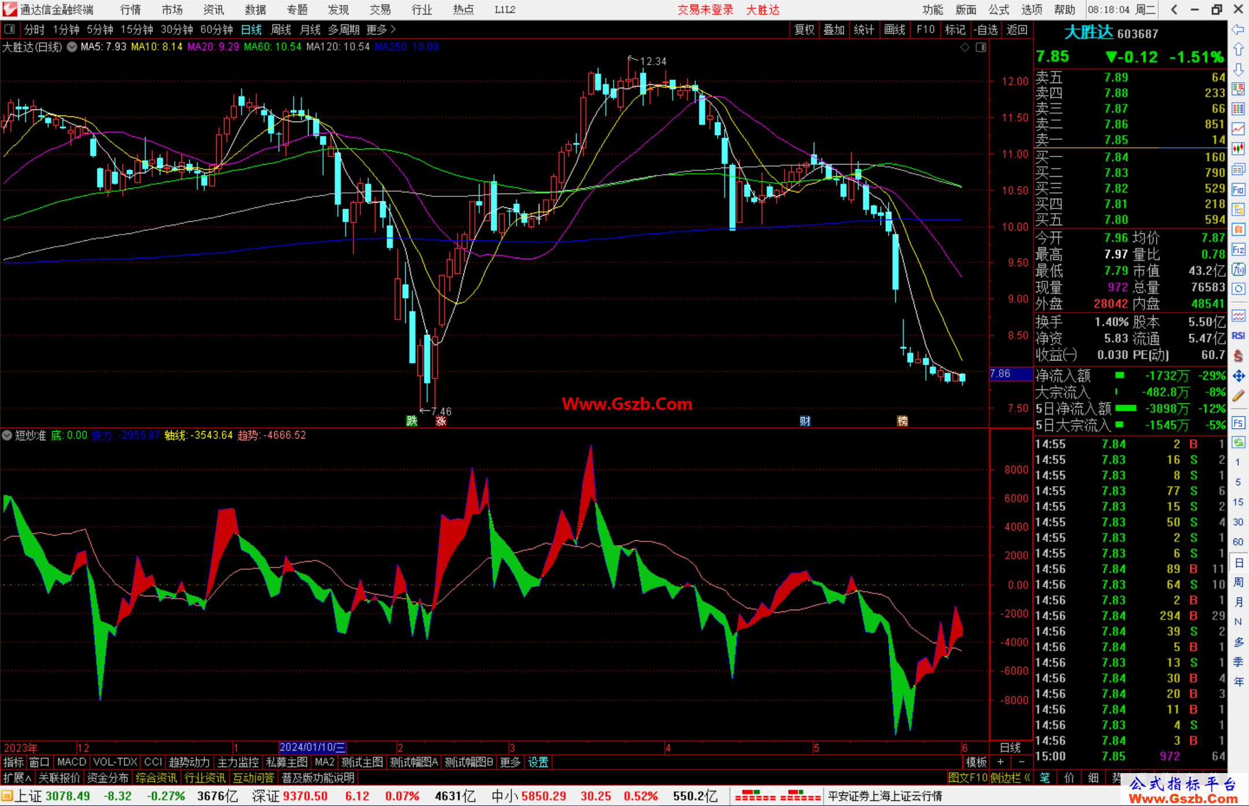Image resolution: width=1249 pixels, height=806 pixels.
Task: Click the RSI indicator sidebar icon
Action: (1238, 336)
